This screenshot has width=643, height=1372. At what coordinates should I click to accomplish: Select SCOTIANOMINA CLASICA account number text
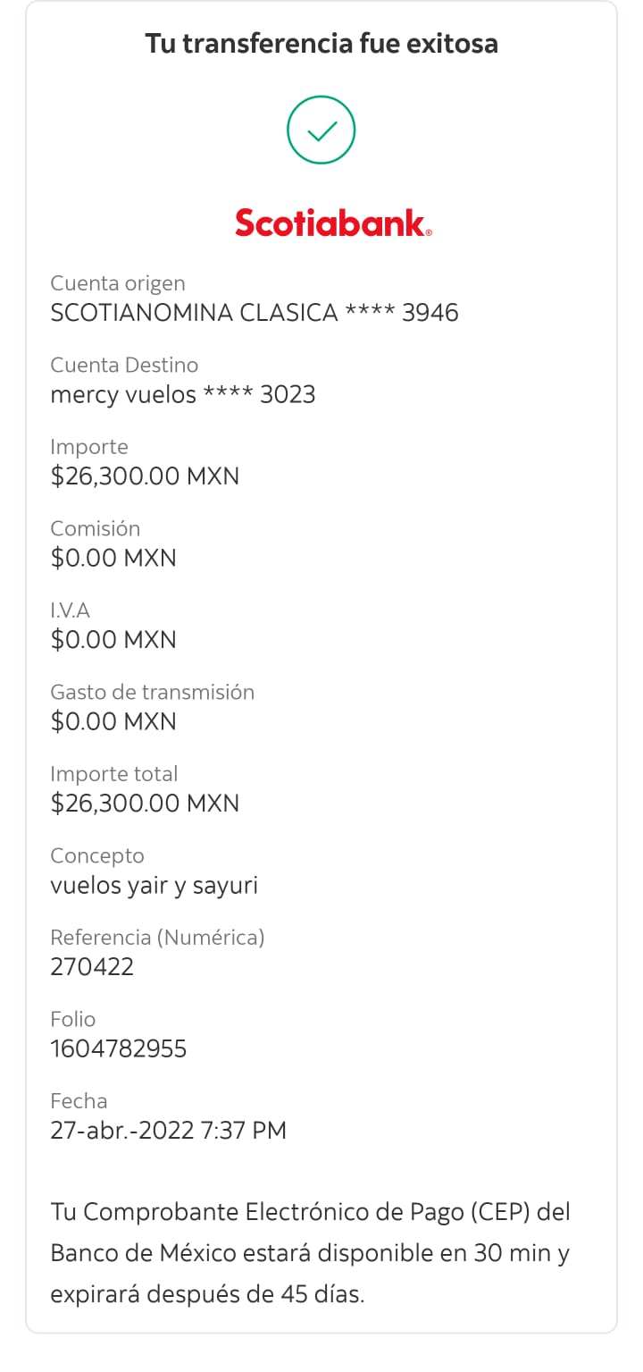pyautogui.click(x=255, y=313)
